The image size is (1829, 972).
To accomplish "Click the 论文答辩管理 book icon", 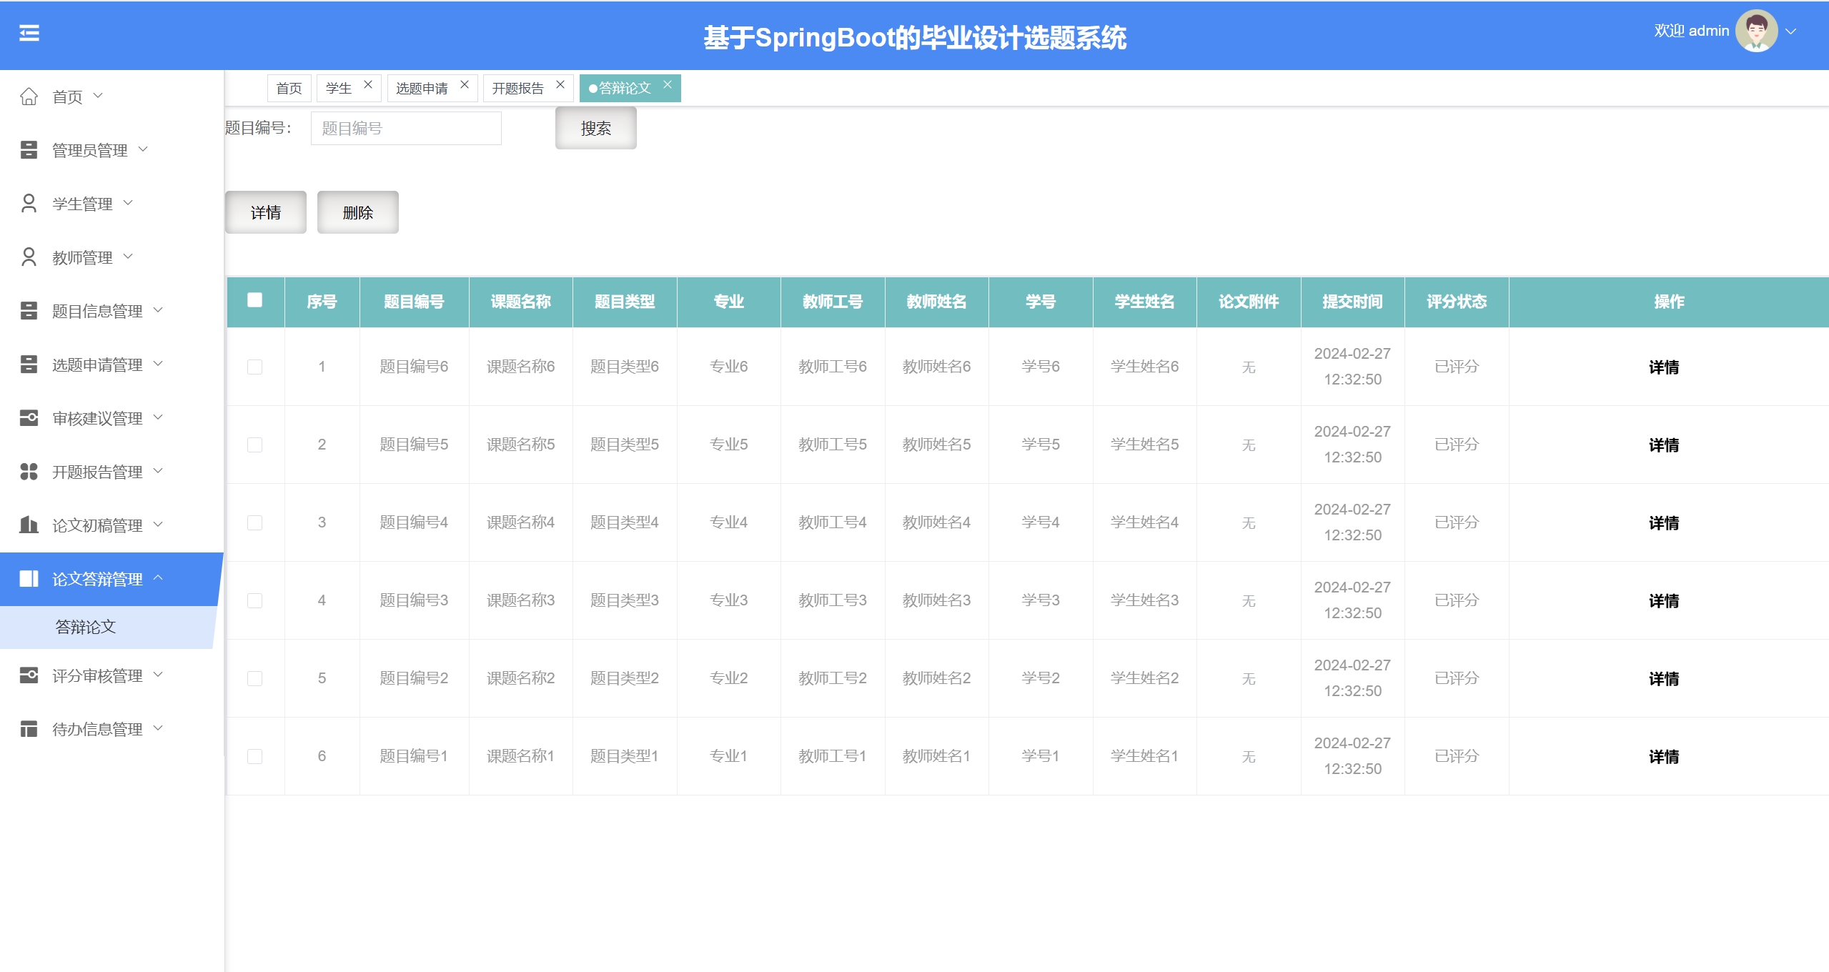I will tap(29, 579).
